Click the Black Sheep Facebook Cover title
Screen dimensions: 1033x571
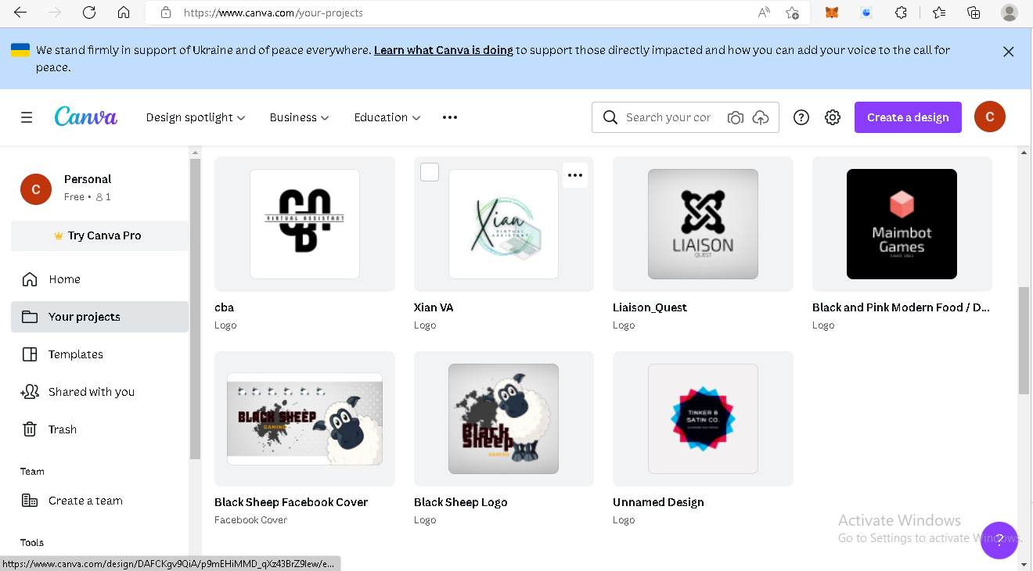[x=291, y=502]
